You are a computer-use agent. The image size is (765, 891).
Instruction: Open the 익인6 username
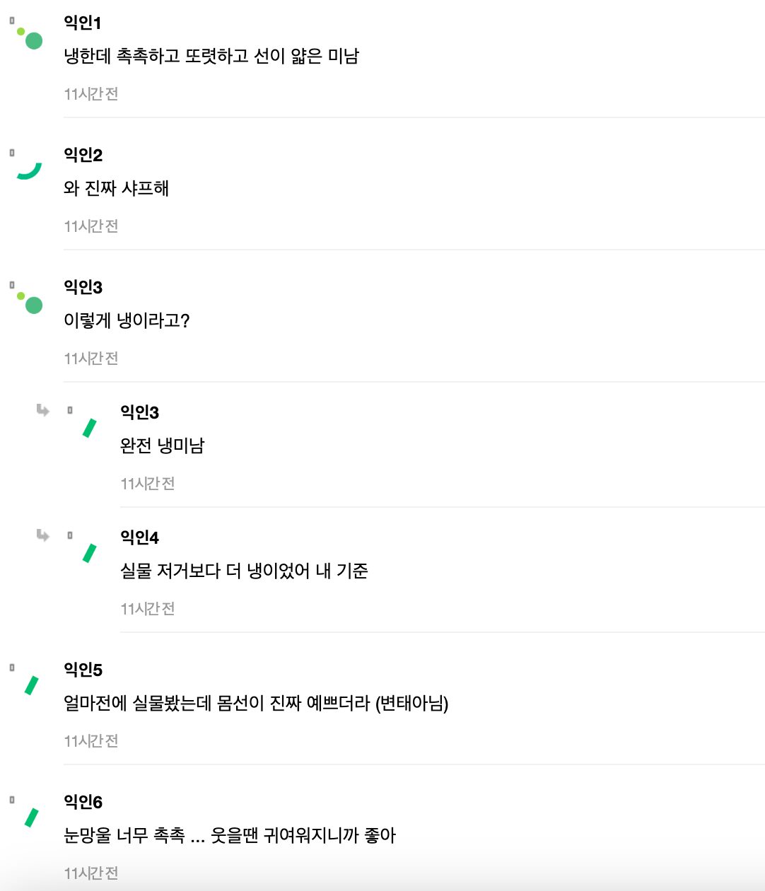pyautogui.click(x=83, y=803)
